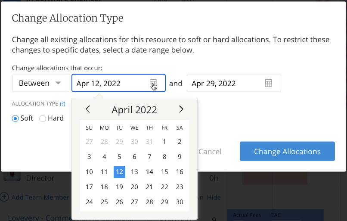347x221 pixels.
Task: Open the start date calendar icon
Action: tap(153, 83)
